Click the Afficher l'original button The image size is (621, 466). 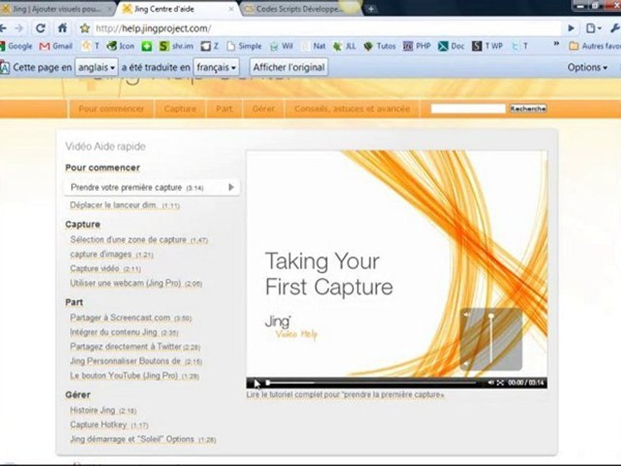[x=289, y=67]
